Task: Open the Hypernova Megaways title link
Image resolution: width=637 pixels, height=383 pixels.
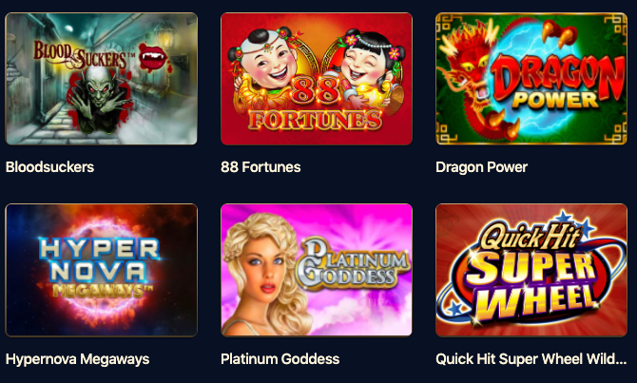Action: [78, 359]
